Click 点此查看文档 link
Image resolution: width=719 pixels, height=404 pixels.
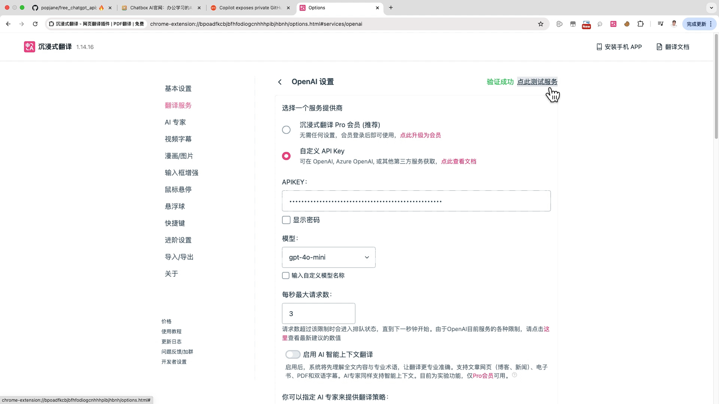tap(459, 162)
